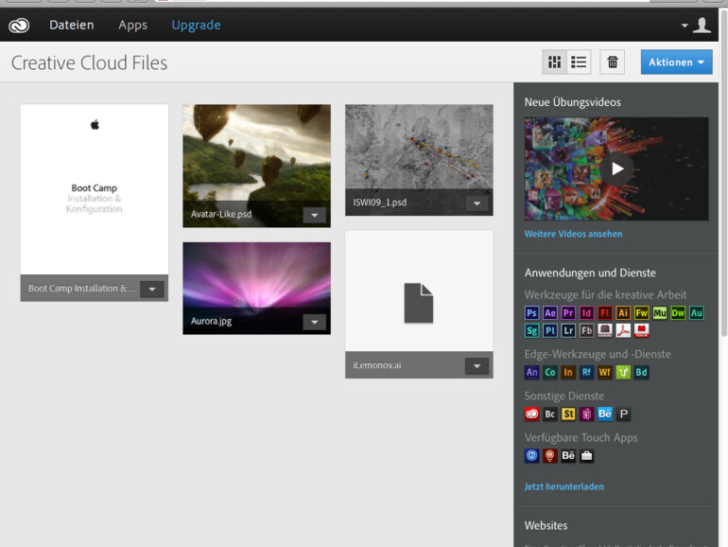The image size is (728, 547).
Task: Open the Edge Web Fonts (Wf) icon
Action: (604, 372)
